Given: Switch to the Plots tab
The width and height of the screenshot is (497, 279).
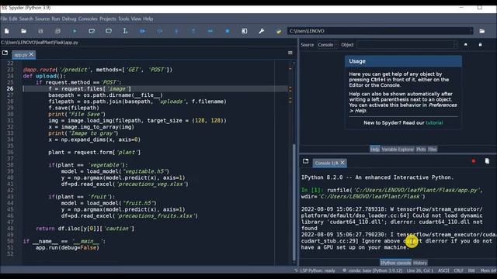Looking at the screenshot, I should click(421, 150).
